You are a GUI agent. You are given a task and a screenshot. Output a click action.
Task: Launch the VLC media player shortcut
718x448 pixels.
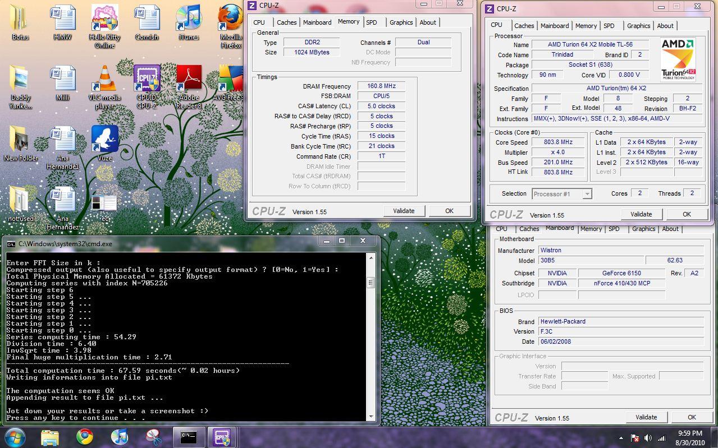click(105, 87)
